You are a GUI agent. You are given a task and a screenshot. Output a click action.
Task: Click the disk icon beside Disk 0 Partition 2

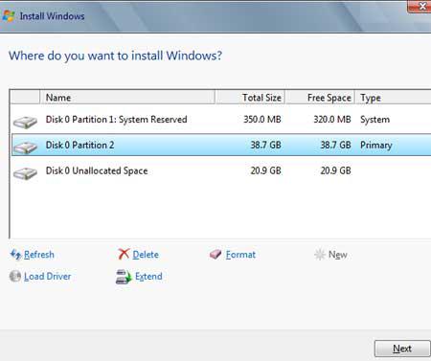[25, 147]
